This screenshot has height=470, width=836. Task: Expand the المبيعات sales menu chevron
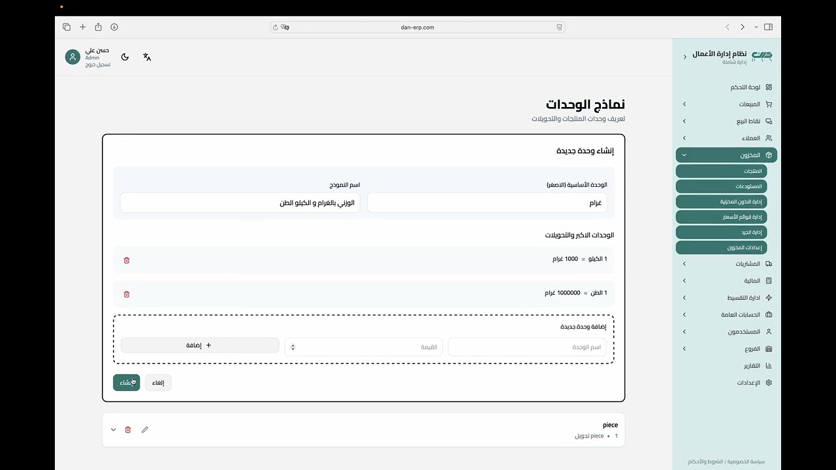click(684, 104)
